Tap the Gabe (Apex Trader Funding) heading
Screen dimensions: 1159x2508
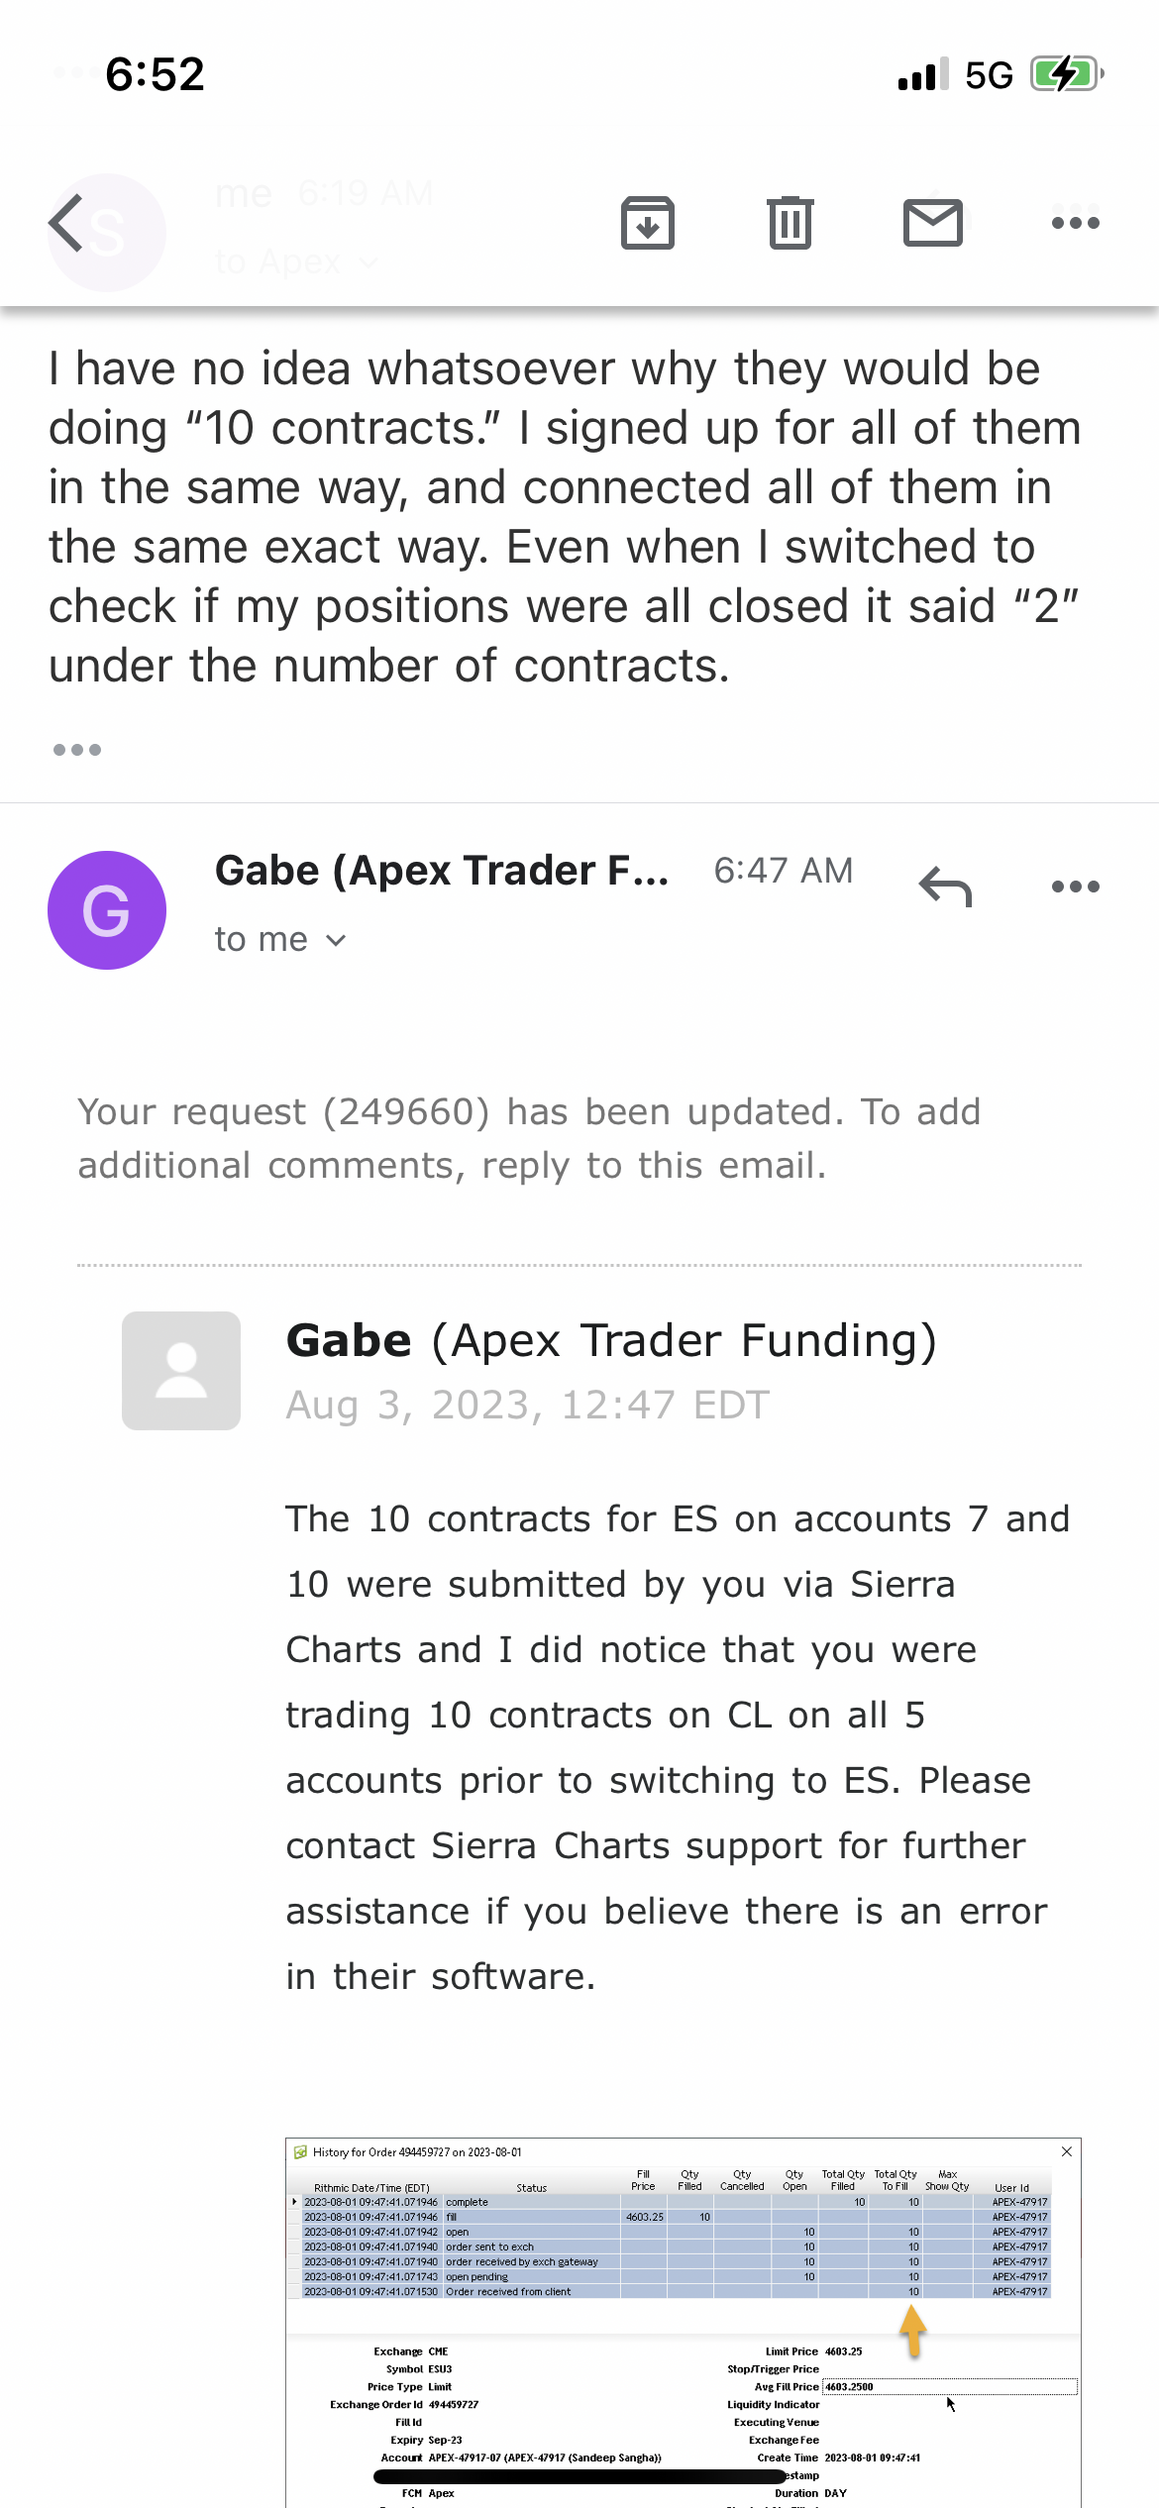click(x=611, y=1341)
